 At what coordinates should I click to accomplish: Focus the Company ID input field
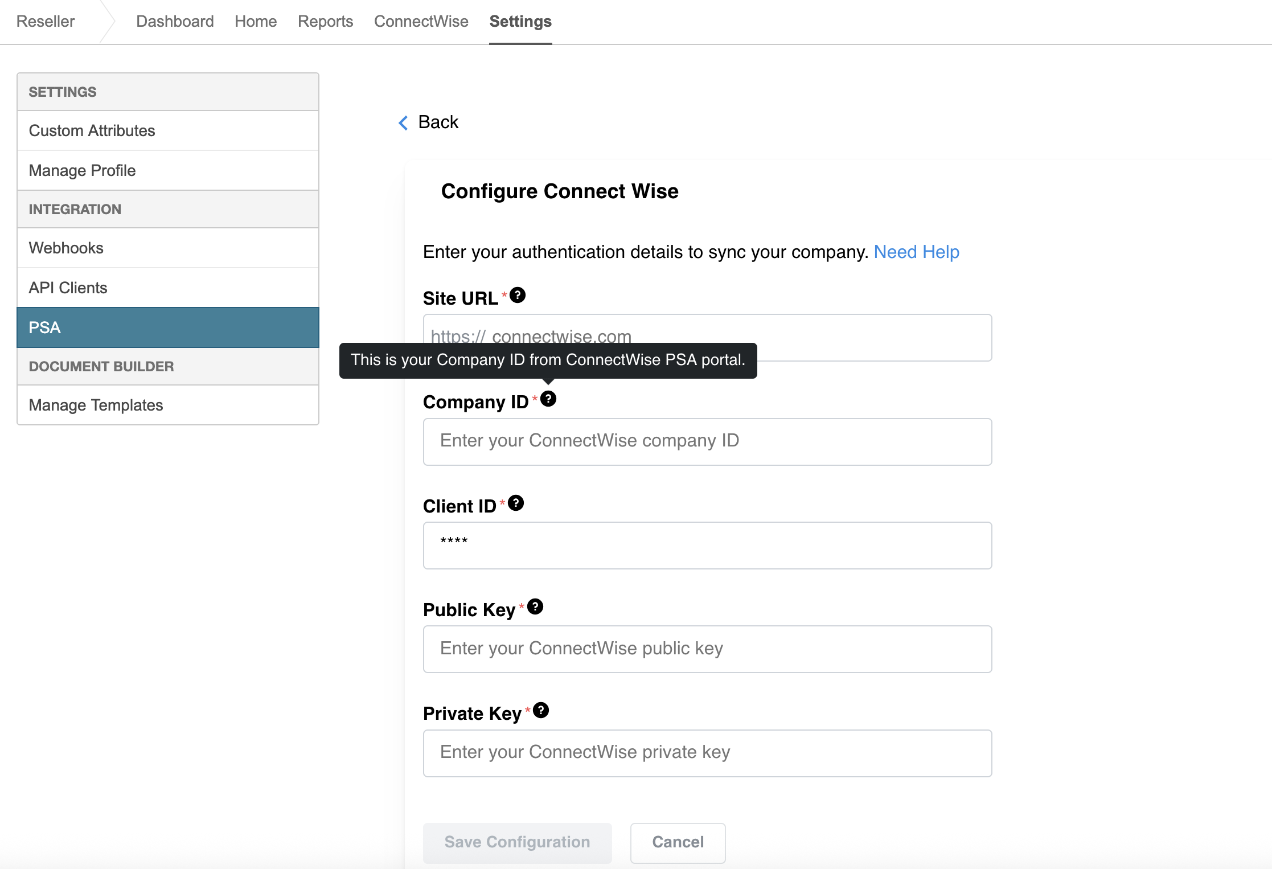click(707, 441)
